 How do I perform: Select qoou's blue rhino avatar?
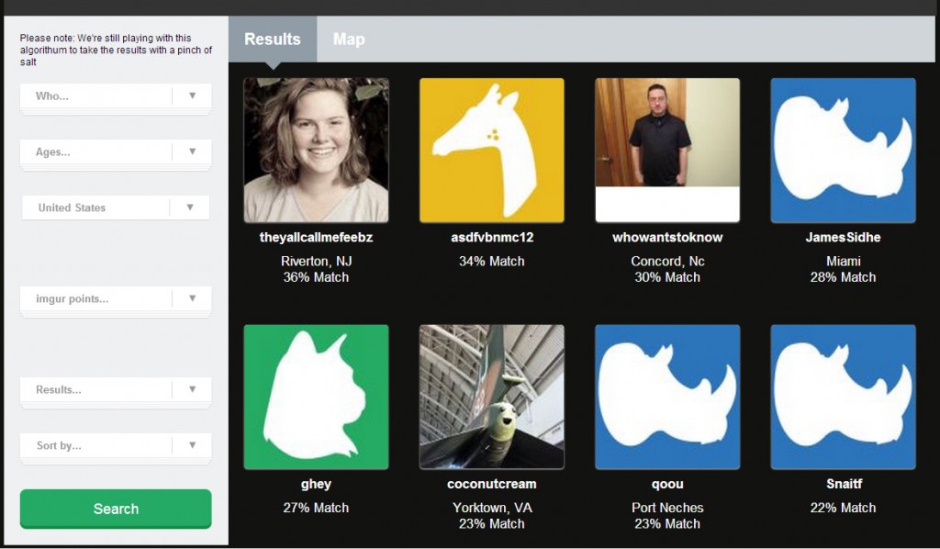pos(667,397)
